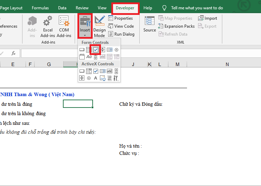Choose the Button form control icon
This screenshot has width=261, height=186.
[82, 50]
